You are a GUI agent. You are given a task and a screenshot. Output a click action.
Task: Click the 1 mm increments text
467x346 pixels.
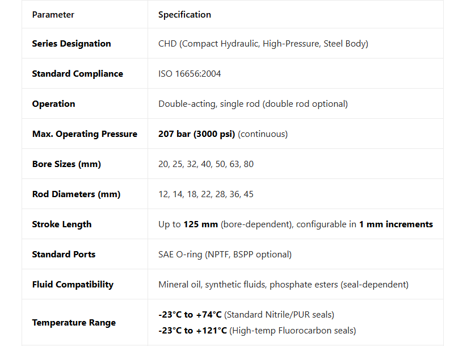click(x=396, y=224)
